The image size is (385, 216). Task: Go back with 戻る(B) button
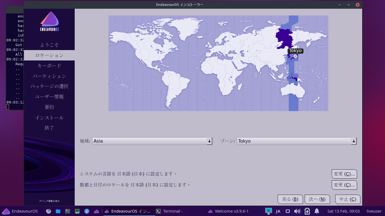[x=290, y=199]
